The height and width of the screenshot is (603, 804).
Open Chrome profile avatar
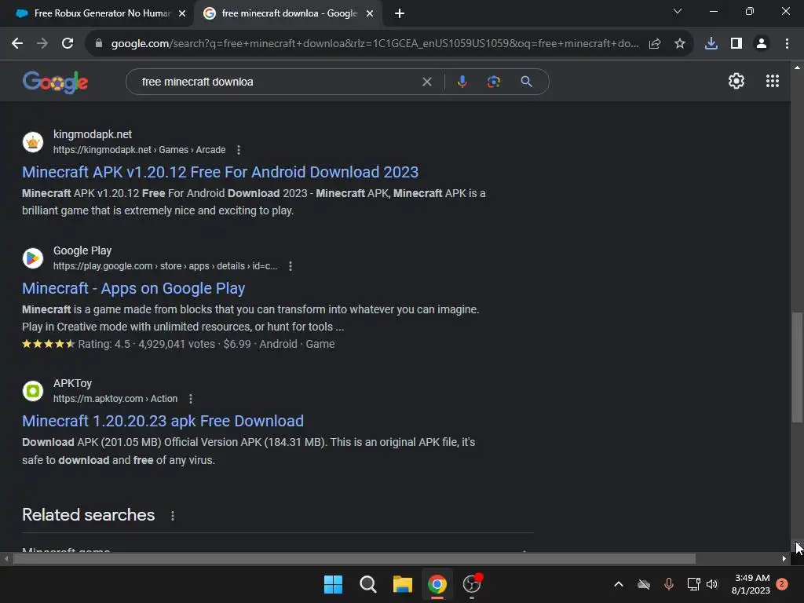pyautogui.click(x=762, y=44)
